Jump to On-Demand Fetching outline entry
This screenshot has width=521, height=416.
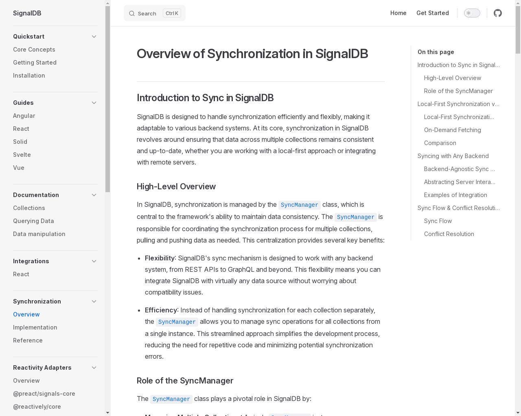tap(453, 130)
